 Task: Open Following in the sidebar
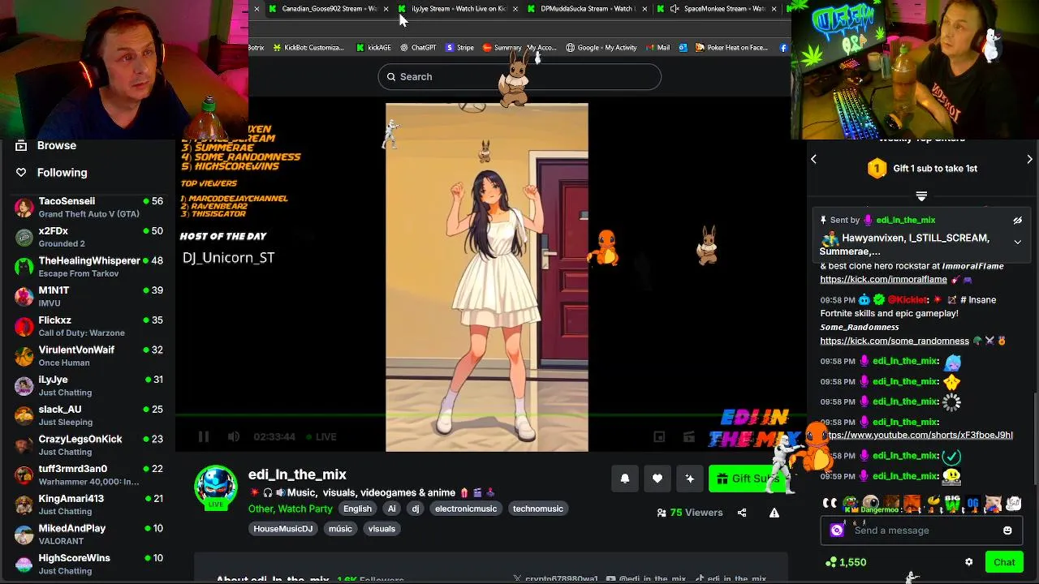click(62, 172)
